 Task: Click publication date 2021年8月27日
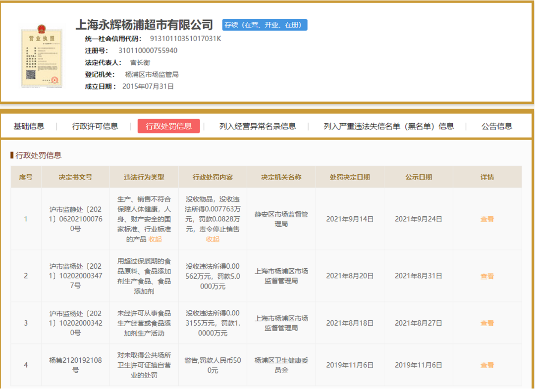pyautogui.click(x=419, y=323)
